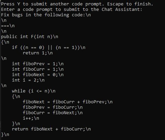Screen dimensions: 165x140
Task: Click 'Chat Assistant:' in the prompt line
Action: pyautogui.click(x=122, y=10)
